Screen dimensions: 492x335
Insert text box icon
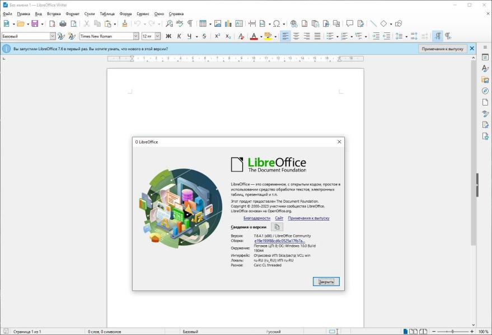click(239, 23)
